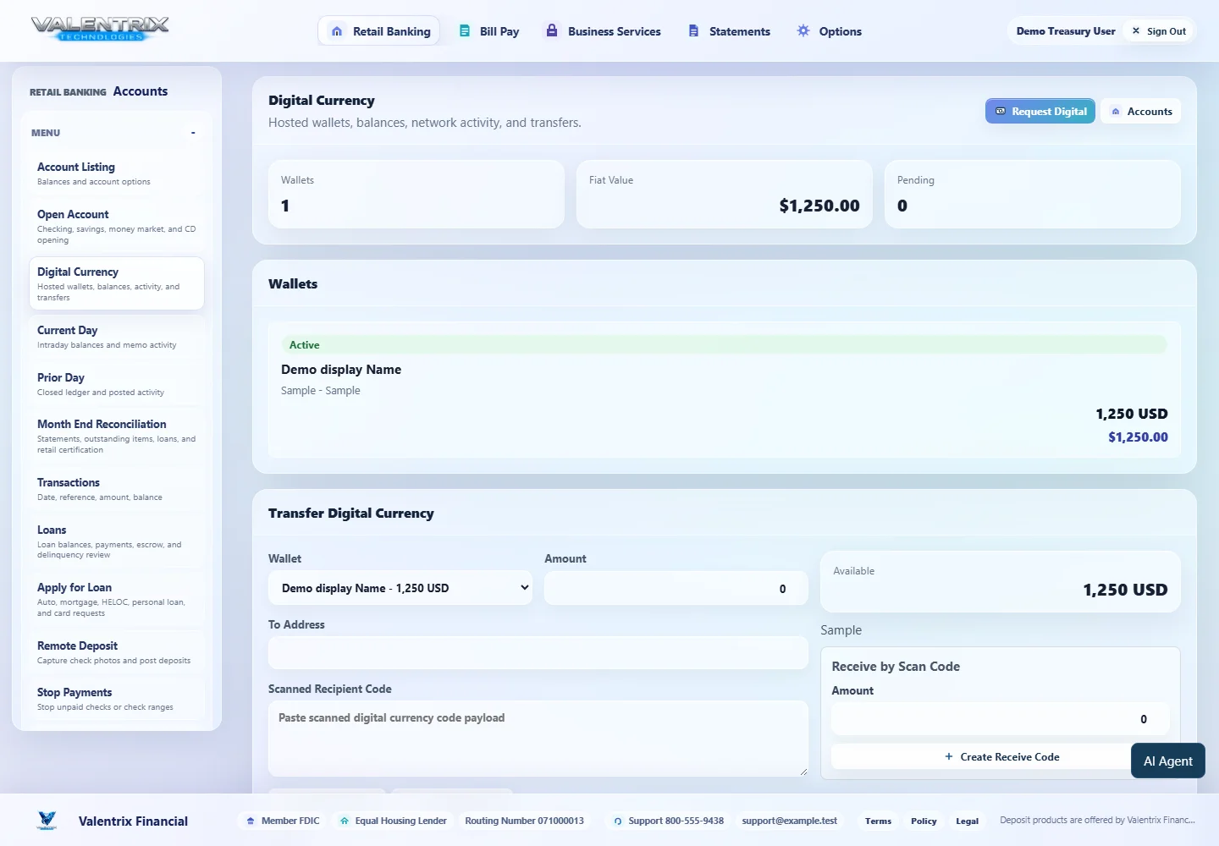Click the Sign Out button
Viewport: 1219px width, 846px height.
click(x=1159, y=31)
